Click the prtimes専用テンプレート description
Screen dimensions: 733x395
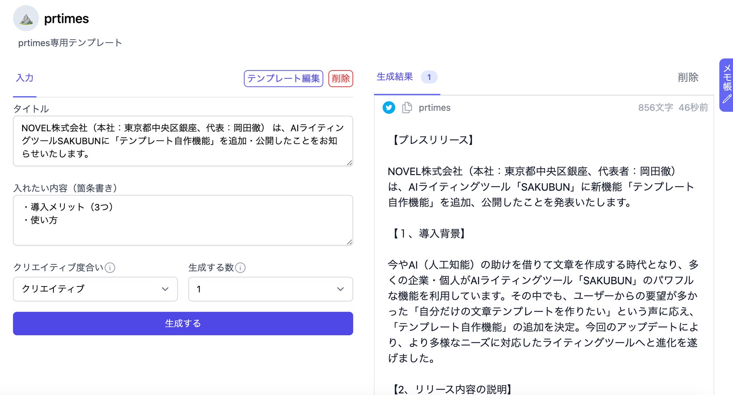tap(70, 43)
